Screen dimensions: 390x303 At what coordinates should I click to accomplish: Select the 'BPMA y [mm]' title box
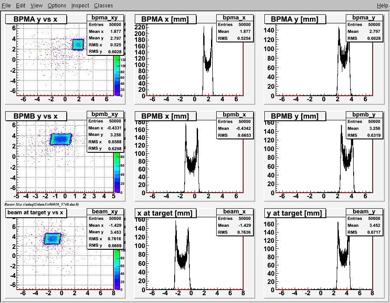295,19
